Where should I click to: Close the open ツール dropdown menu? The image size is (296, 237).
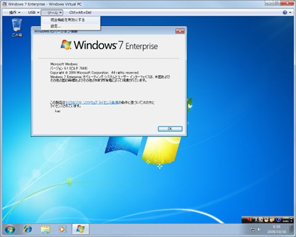click(x=52, y=12)
